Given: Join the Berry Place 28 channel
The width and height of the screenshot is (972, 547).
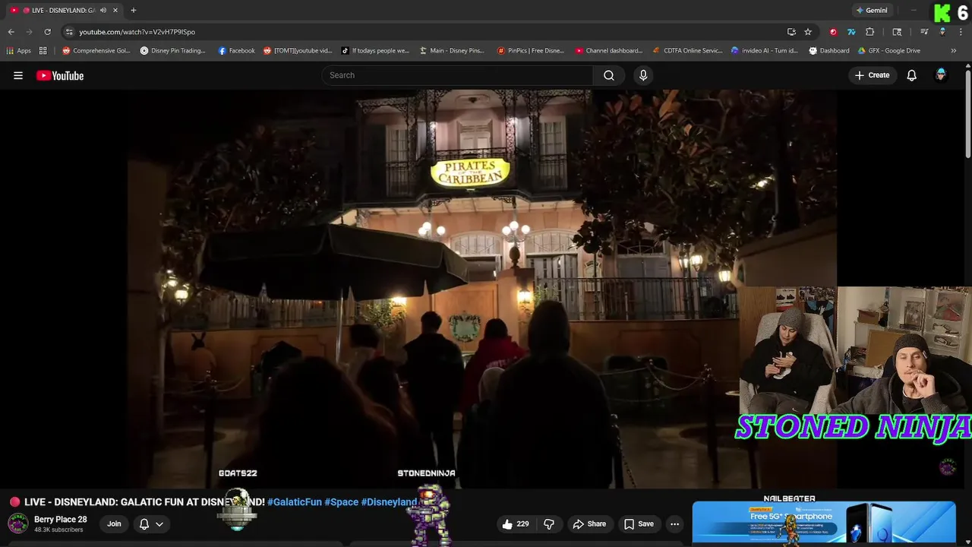Looking at the screenshot, I should point(114,523).
